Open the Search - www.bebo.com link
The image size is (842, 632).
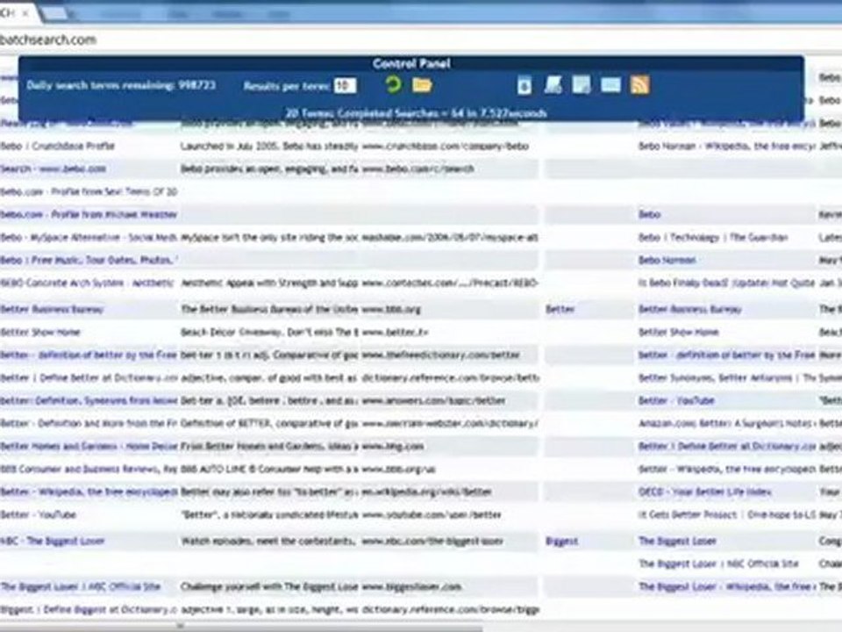54,169
